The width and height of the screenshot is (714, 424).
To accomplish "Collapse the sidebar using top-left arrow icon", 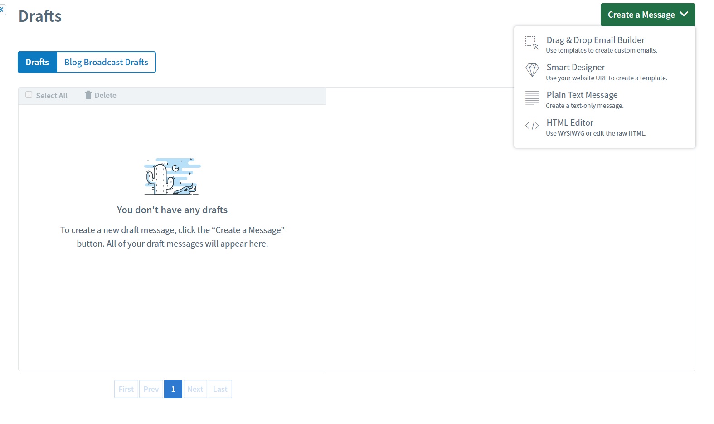I will pos(2,9).
